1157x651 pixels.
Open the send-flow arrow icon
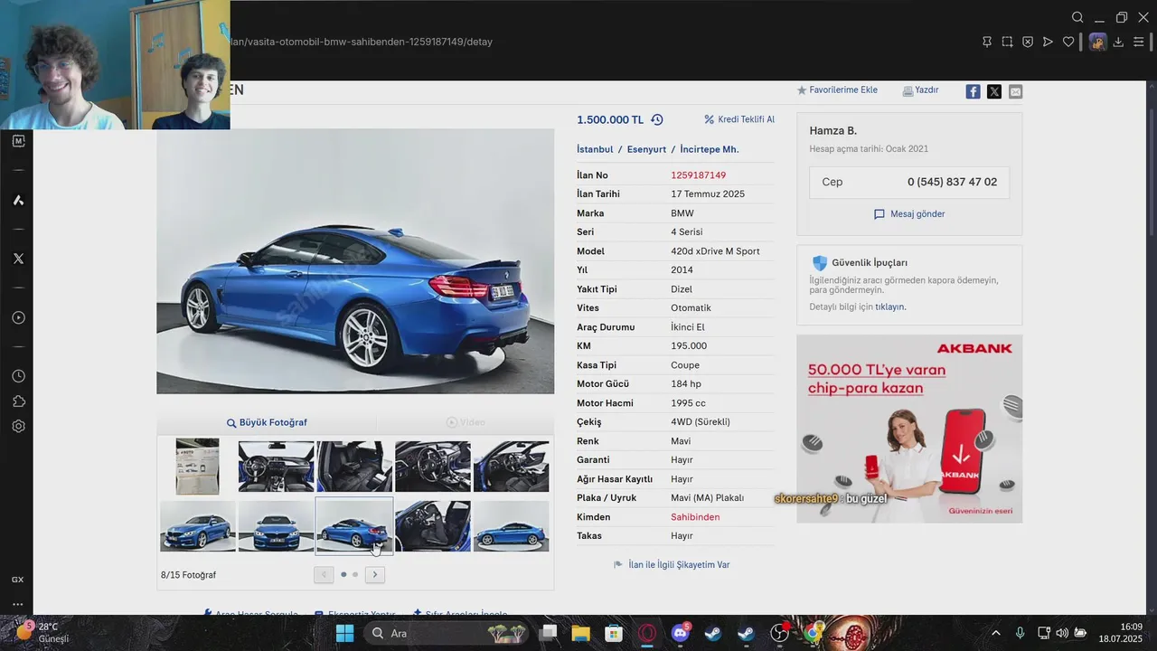click(1048, 42)
